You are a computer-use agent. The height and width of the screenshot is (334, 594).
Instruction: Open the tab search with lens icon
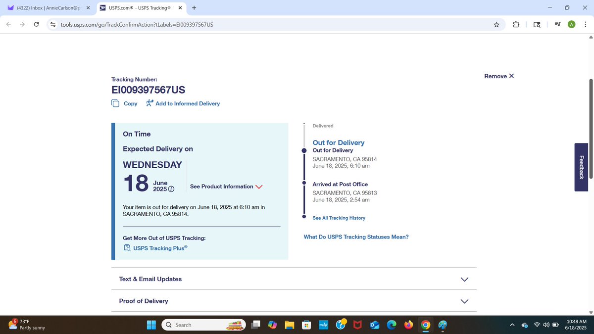[537, 25]
